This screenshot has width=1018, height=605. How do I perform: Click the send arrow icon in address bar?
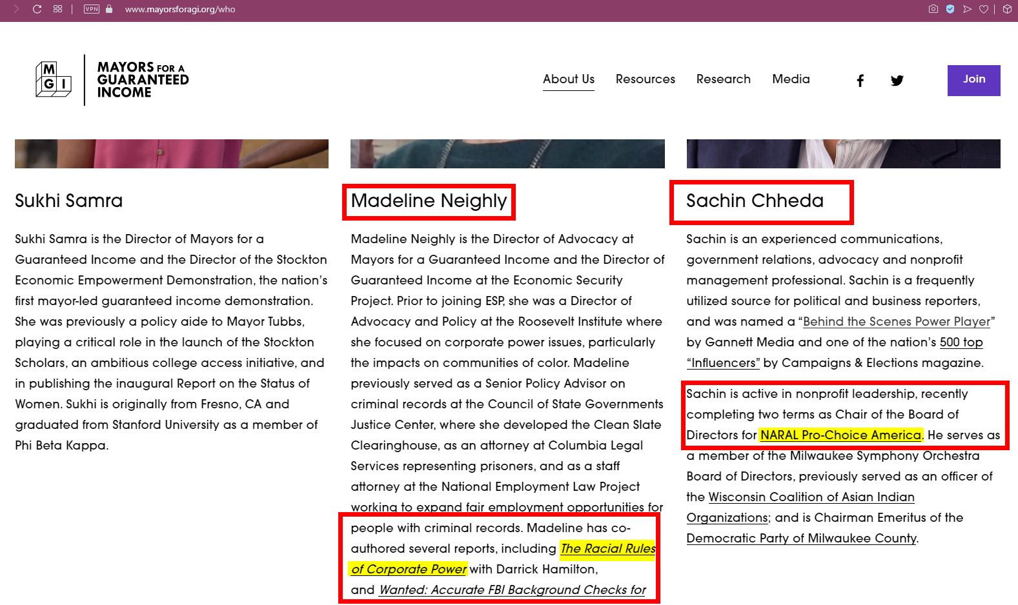967,9
